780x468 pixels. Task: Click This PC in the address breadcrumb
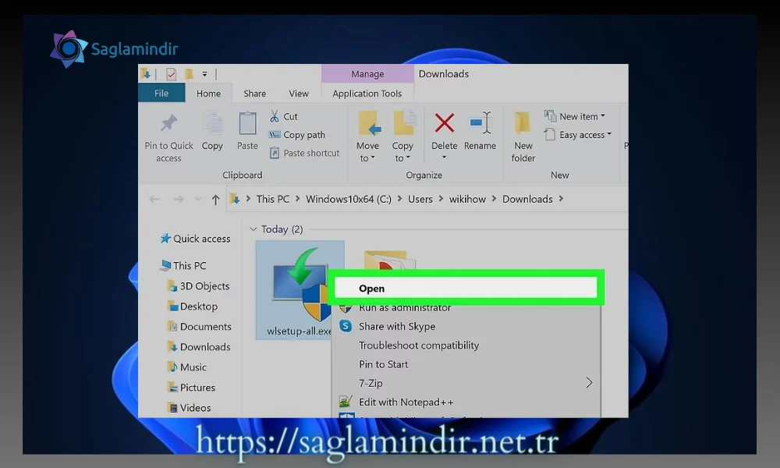[x=272, y=199]
